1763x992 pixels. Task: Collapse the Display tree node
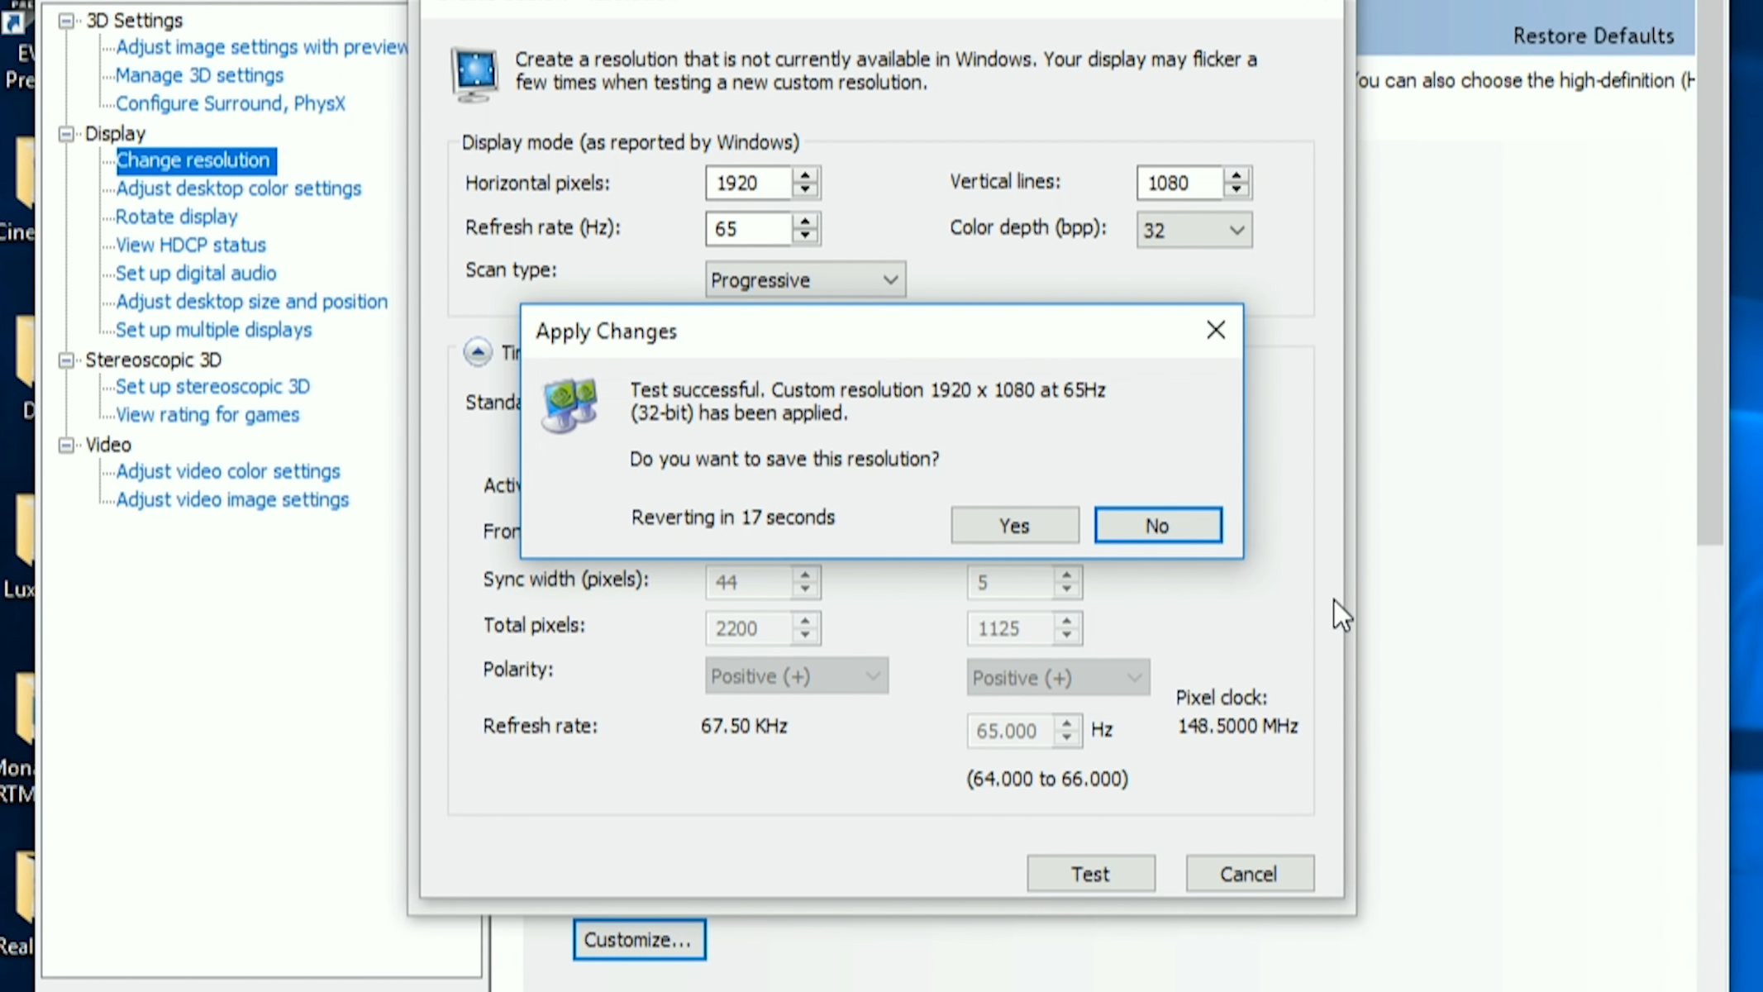point(66,134)
